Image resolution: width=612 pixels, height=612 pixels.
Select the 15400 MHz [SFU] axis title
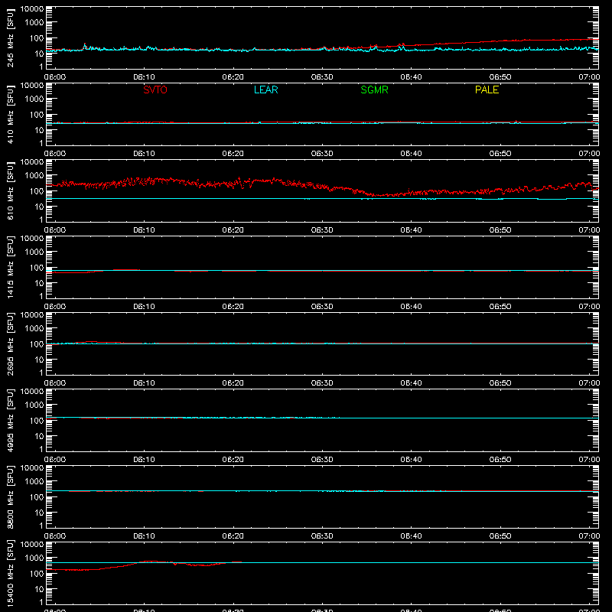tap(10, 573)
